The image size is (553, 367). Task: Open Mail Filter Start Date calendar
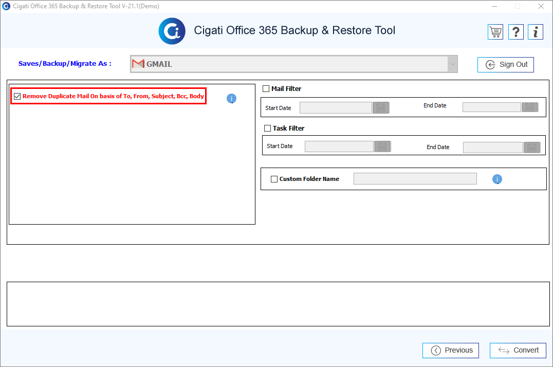click(x=381, y=107)
